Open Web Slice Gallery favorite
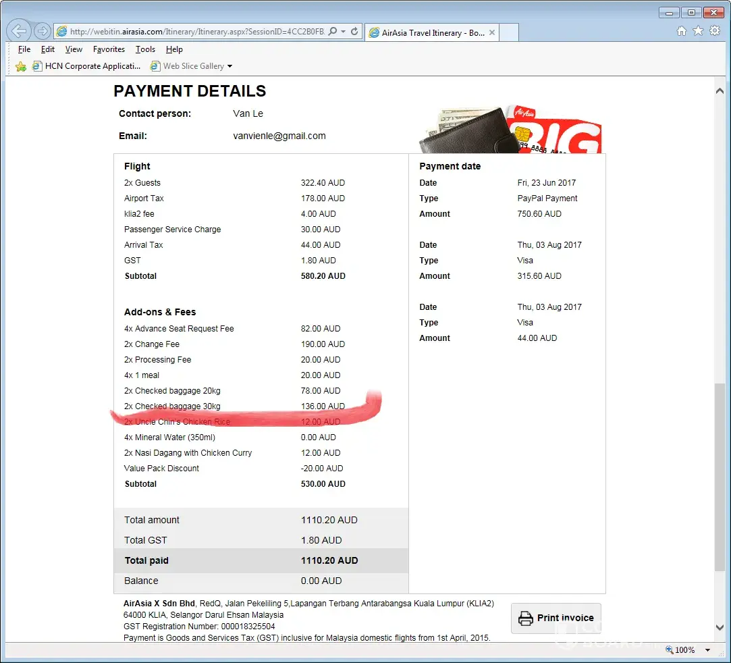 click(188, 66)
